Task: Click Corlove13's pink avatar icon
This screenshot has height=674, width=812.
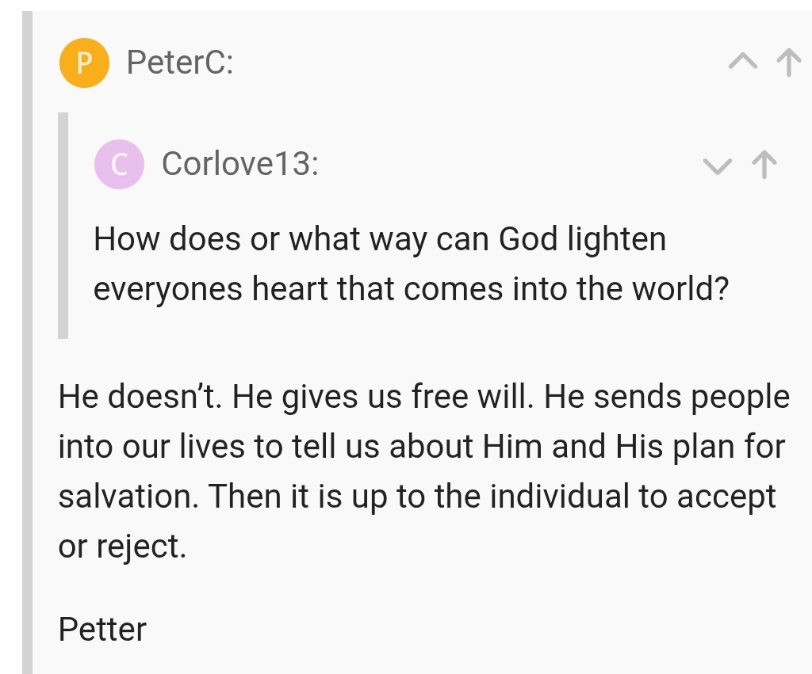Action: pos(119,165)
